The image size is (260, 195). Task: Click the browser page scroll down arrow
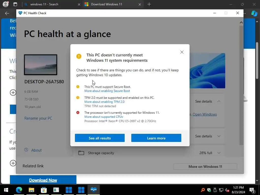pyautogui.click(x=257, y=181)
